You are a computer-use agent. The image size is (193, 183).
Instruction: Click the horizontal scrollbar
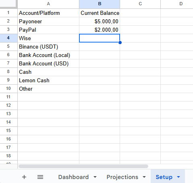coord(83,166)
